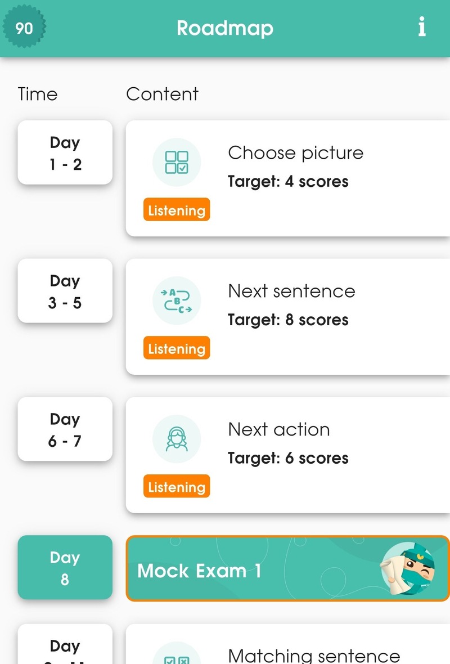Tap Listening tag under Next sentence

(x=177, y=349)
